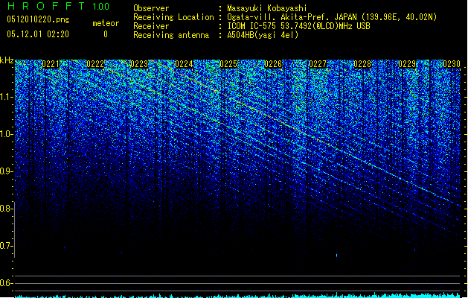468x298 pixels.
Task: Click the 0226 time marker
Action: [273, 64]
